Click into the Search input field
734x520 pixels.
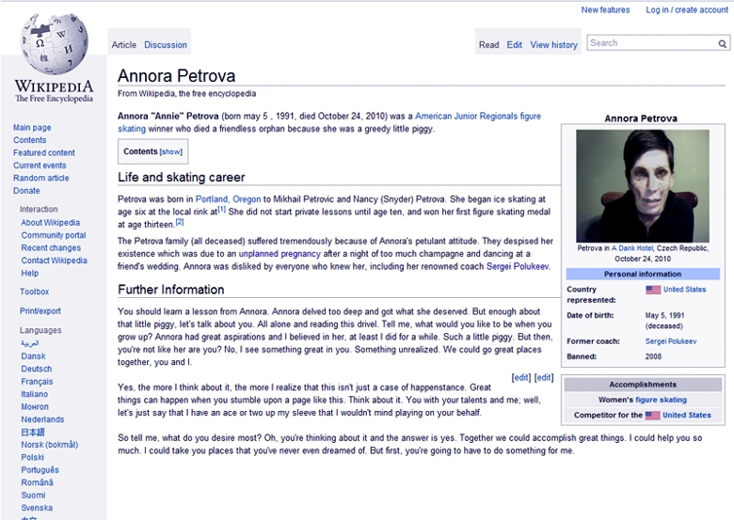(652, 43)
